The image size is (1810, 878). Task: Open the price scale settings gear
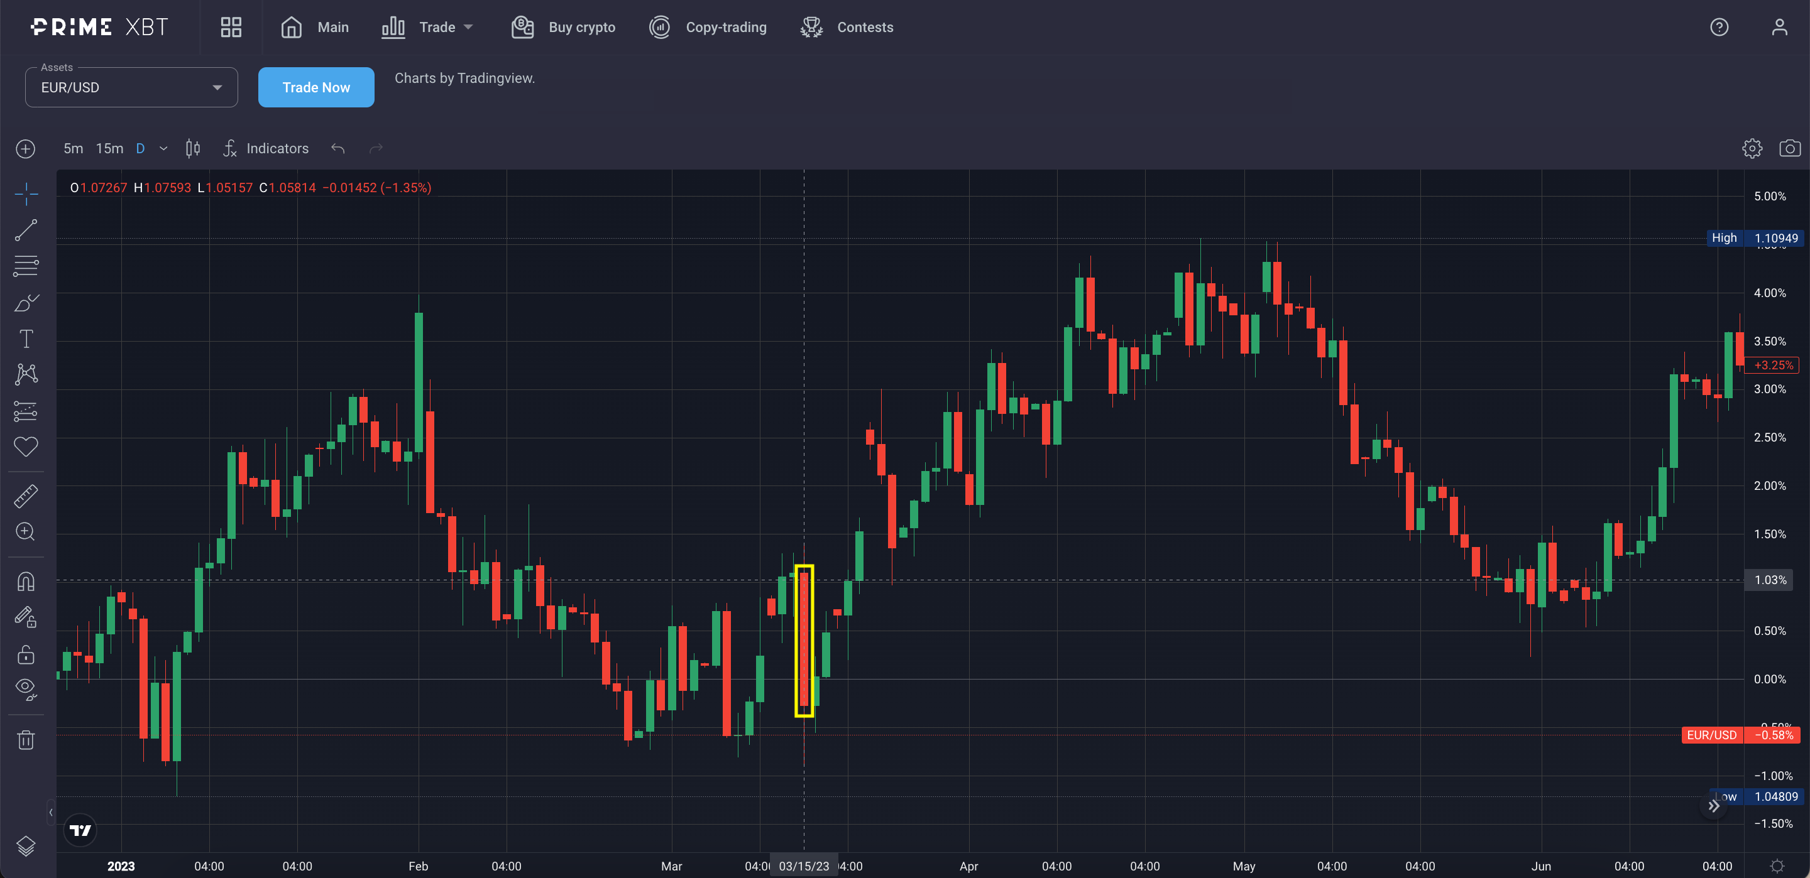pos(1777,866)
